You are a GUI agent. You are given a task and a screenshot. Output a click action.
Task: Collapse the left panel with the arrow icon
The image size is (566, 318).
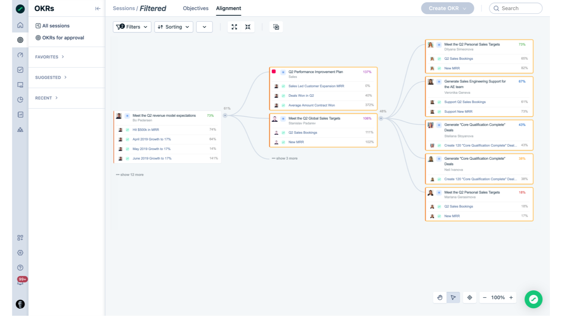(x=98, y=8)
